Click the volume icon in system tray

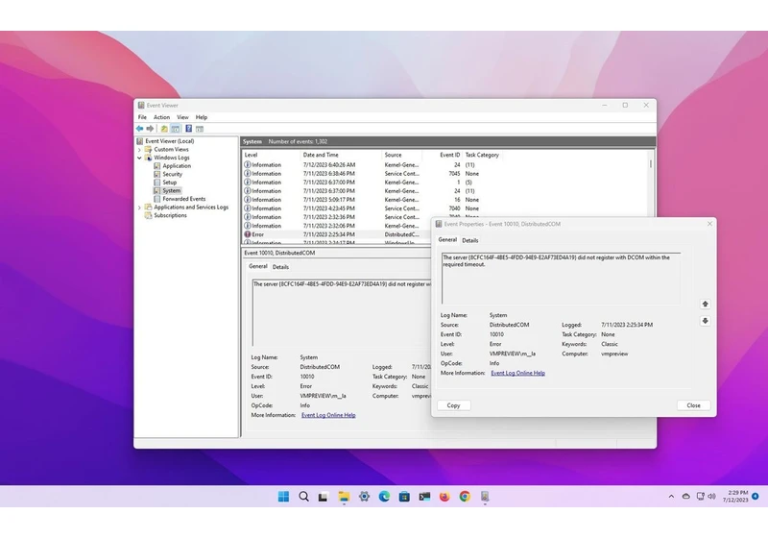(711, 497)
